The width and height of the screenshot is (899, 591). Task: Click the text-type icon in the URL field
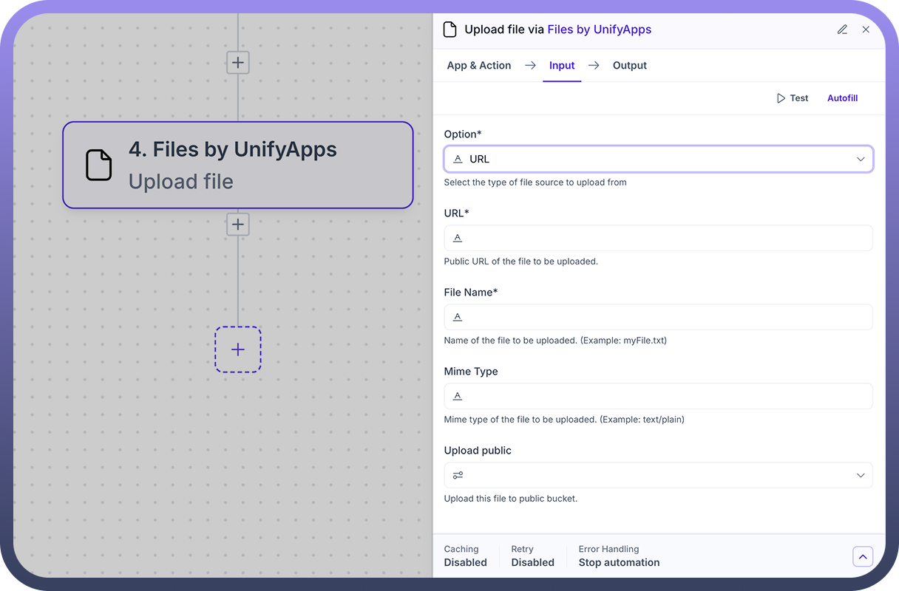458,238
